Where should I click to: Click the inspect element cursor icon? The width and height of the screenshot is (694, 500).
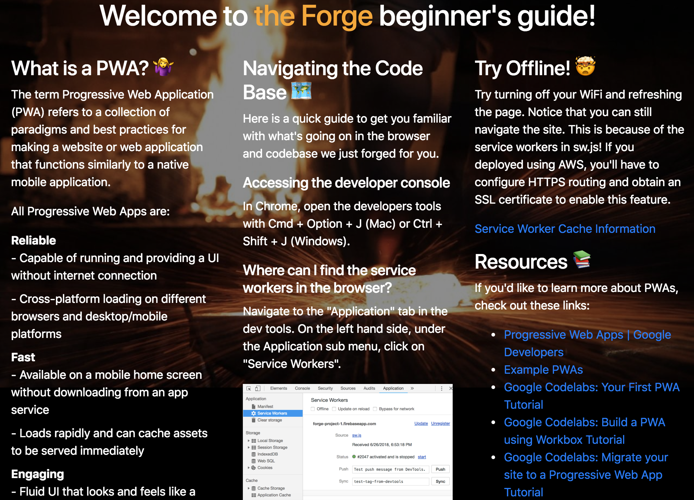pos(249,388)
